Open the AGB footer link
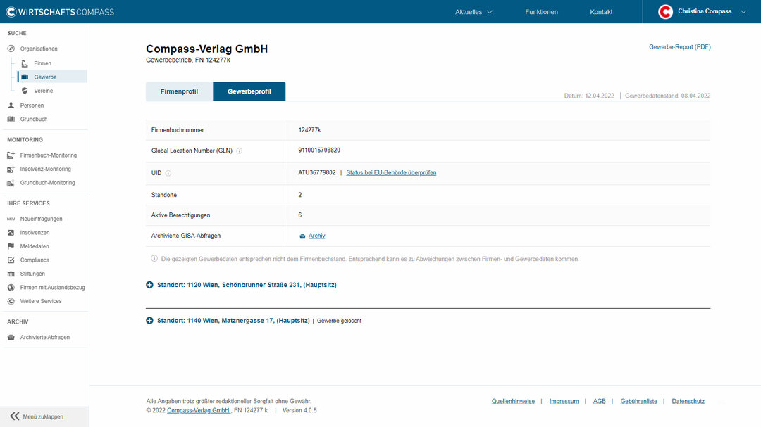Screen dimensions: 761x427 (600, 401)
